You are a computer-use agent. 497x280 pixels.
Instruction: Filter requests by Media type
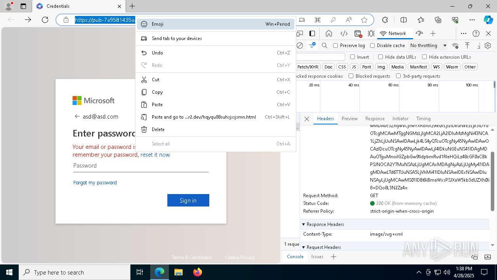click(x=397, y=67)
